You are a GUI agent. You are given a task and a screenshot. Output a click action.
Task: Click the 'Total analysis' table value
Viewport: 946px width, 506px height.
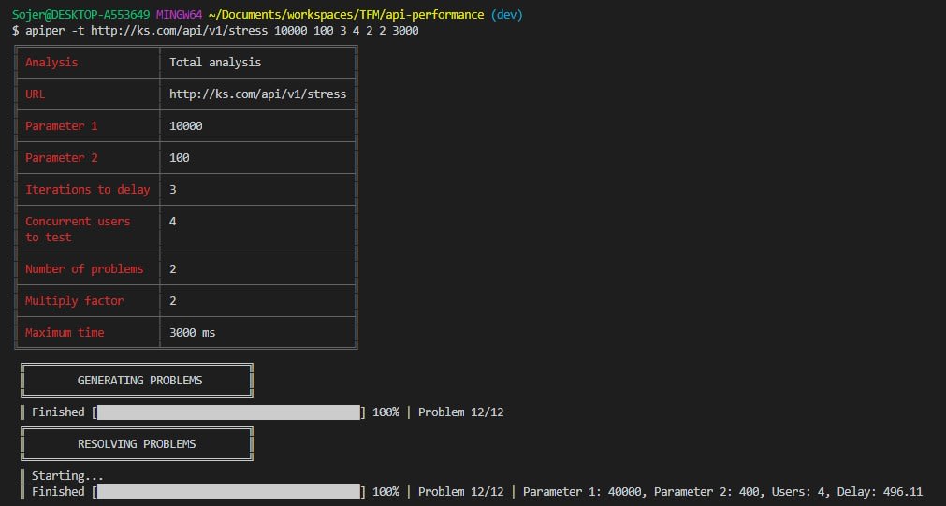point(215,62)
